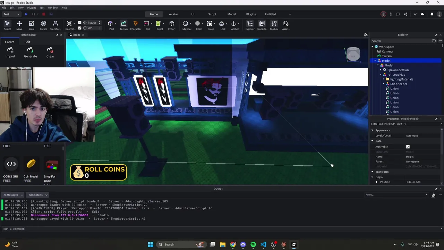Activate the Scale tool

(x=31, y=25)
